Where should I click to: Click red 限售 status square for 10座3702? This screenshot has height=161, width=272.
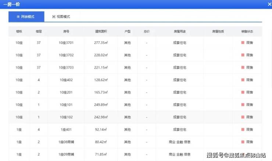[243, 55]
